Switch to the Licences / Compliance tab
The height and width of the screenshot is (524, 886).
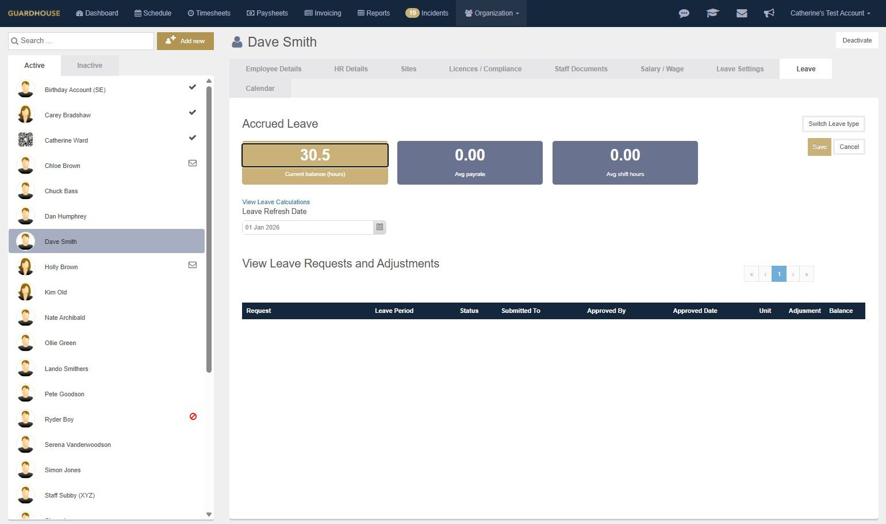pos(485,69)
